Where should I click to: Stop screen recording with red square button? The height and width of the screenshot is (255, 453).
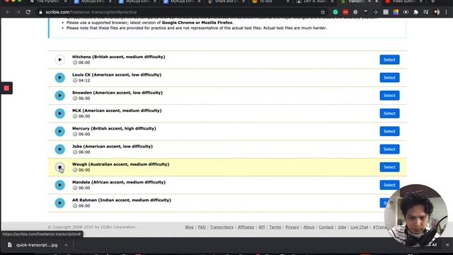6,88
